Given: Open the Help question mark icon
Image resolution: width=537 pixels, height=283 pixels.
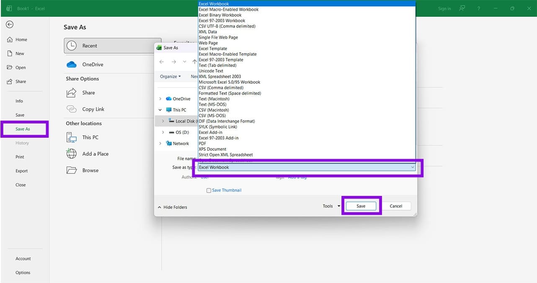Looking at the screenshot, I should click(x=479, y=8).
